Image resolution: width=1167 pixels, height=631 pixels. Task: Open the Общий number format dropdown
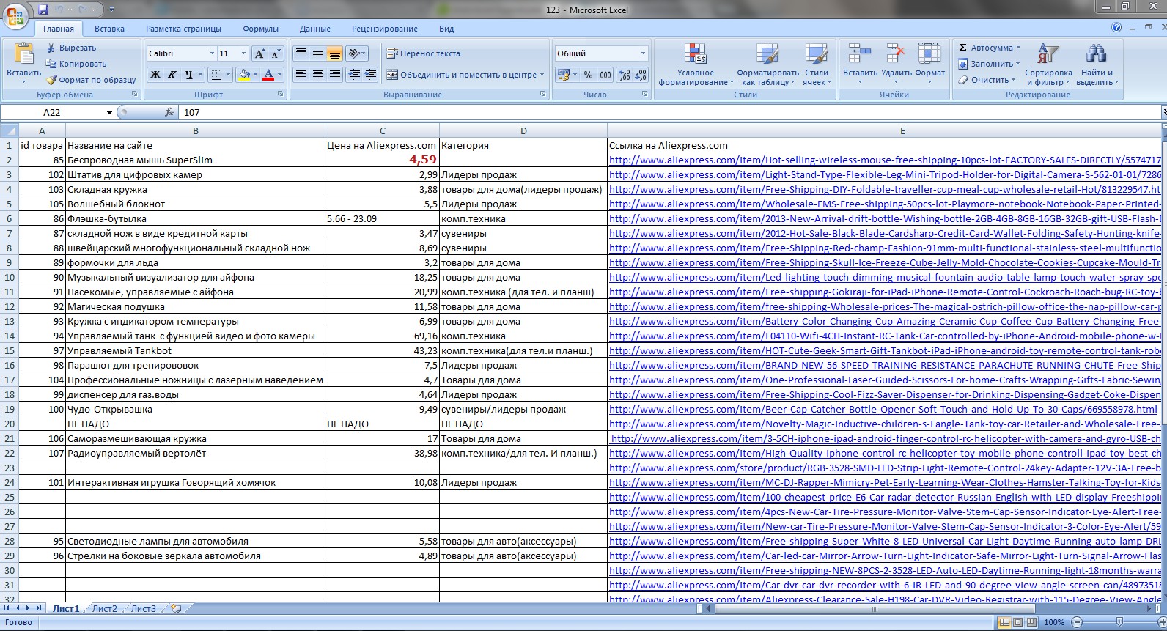coord(643,53)
